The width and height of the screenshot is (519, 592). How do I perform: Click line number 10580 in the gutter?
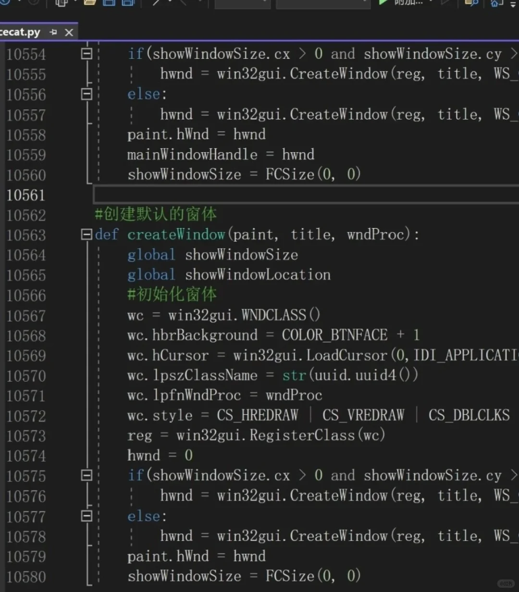(x=26, y=577)
